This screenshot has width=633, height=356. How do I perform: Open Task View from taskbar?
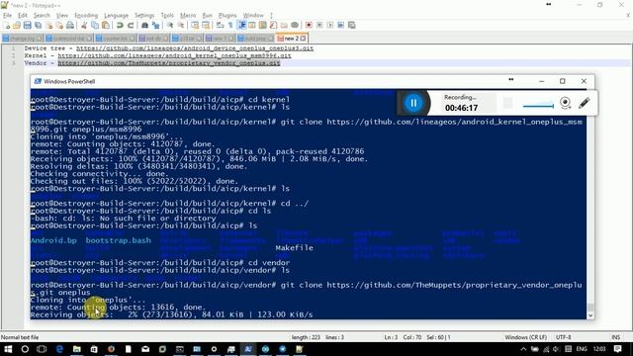point(42,349)
